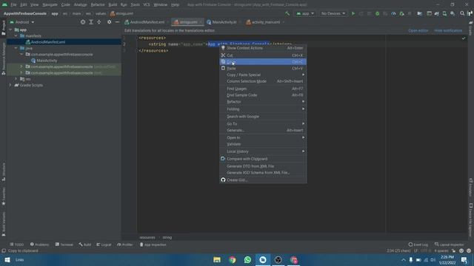
Task: Collapse the manifests folder arrow
Action: coord(16,36)
